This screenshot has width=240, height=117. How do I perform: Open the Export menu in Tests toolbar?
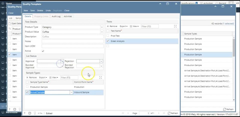123,26
